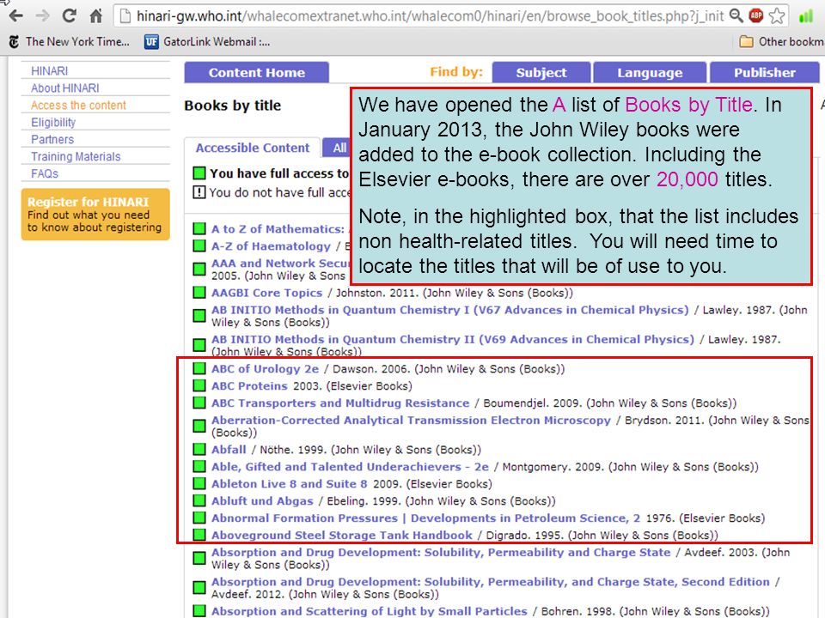The image size is (825, 618).
Task: Click green icon beside Aboveground Steel Storage Tank Handbook
Action: [199, 535]
